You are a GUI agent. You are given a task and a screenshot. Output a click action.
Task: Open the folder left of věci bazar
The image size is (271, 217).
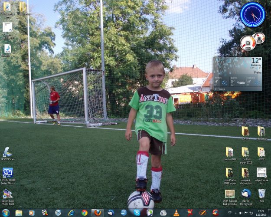tap(245, 133)
